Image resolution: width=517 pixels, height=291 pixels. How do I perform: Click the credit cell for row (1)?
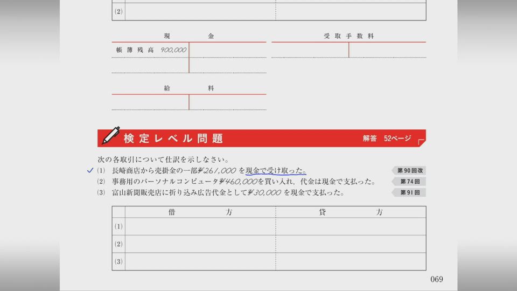point(351,226)
